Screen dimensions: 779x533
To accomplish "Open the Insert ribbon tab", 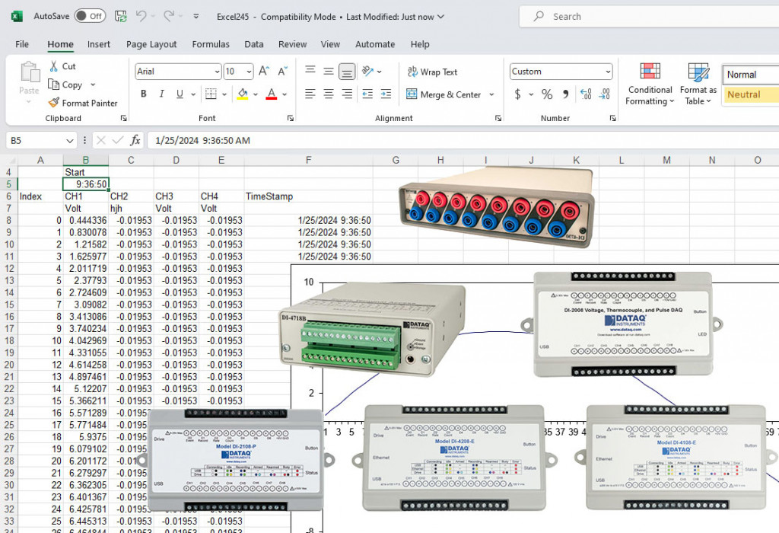I will (x=99, y=44).
